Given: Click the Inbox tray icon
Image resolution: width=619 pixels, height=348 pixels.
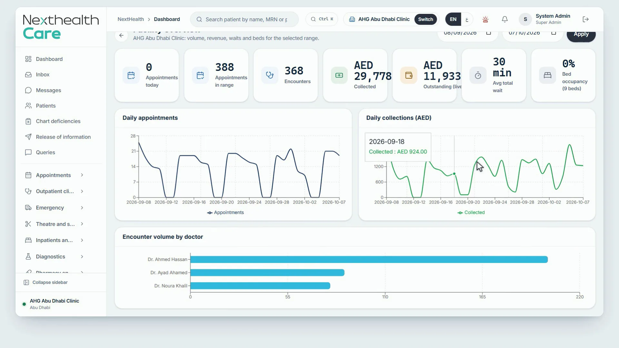Looking at the screenshot, I should point(28,74).
